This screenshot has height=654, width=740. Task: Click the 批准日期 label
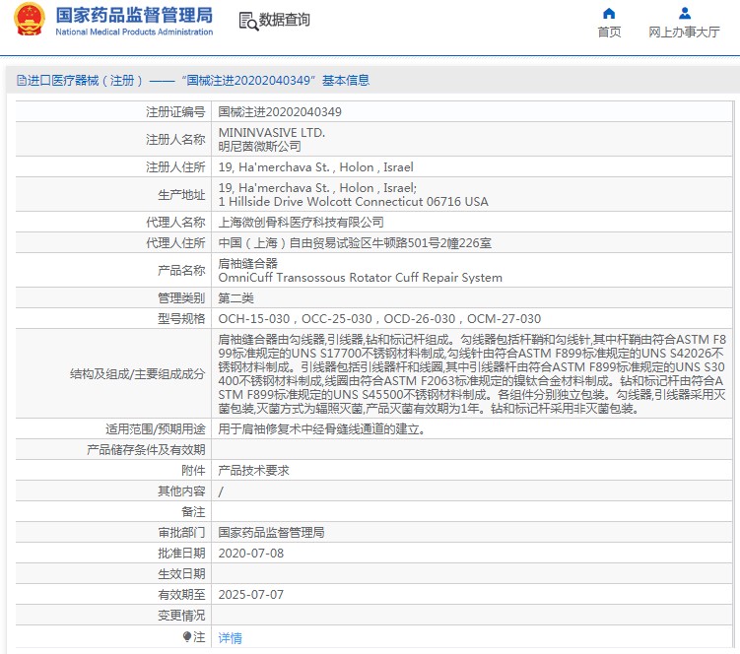pos(181,553)
